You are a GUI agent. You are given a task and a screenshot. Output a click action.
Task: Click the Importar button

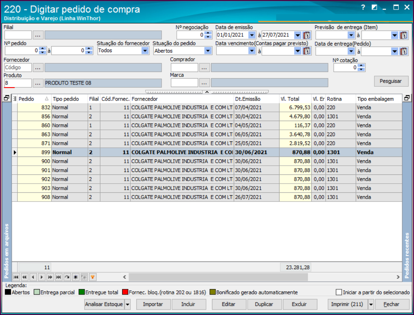click(153, 304)
